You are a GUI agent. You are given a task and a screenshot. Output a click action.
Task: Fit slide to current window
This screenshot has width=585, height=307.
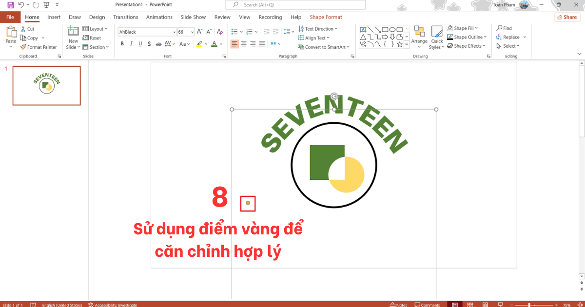(579, 305)
